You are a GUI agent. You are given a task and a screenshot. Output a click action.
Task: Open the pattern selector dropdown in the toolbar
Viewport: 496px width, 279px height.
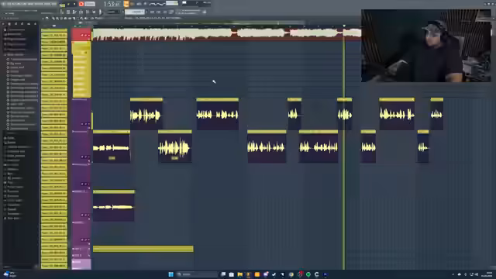(x=135, y=12)
